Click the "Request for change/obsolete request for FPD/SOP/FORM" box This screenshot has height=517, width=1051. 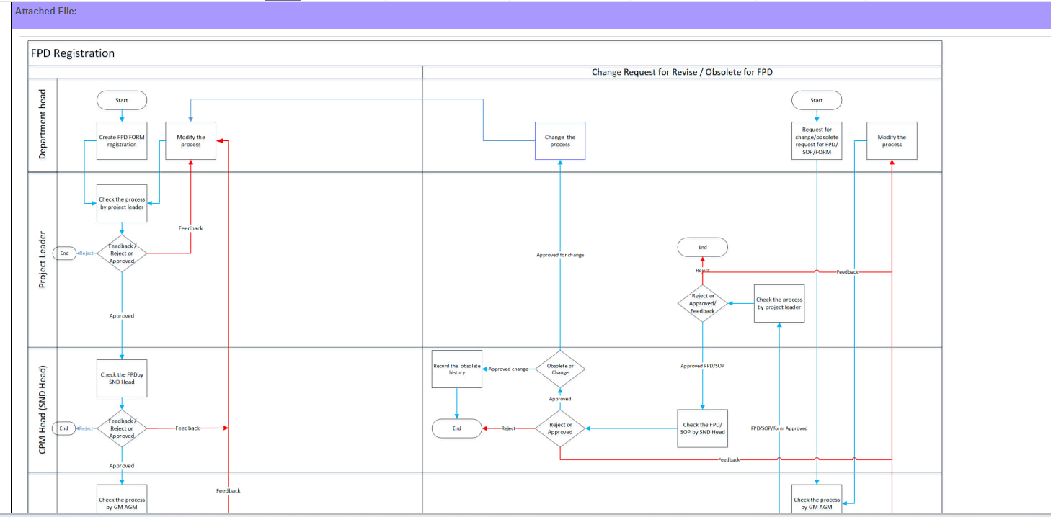tap(817, 140)
